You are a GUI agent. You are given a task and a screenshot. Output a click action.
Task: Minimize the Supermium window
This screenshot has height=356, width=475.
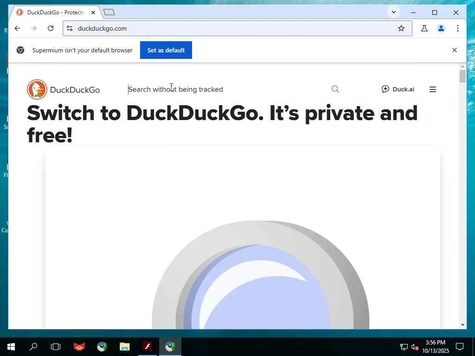413,13
